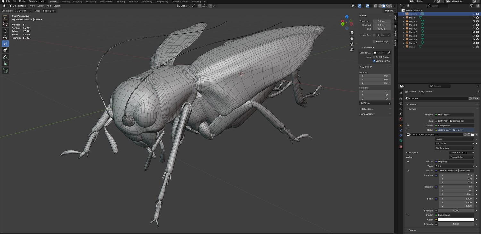The image size is (481, 234).
Task: Select the Select Box tool in the toolbar
Action: (x=5, y=18)
